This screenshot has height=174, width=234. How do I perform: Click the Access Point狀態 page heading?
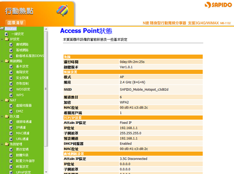coord(86,31)
